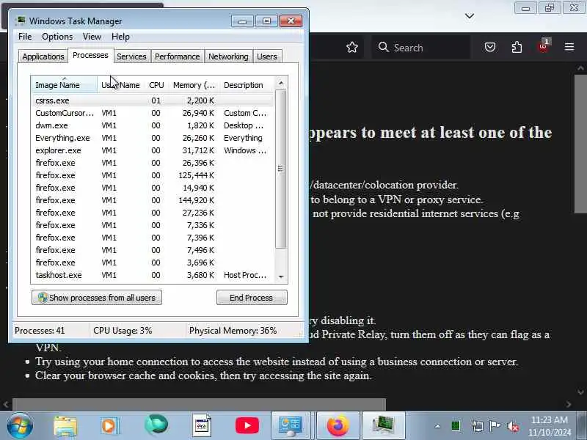Open the Firefox hamburger application menu
The height and width of the screenshot is (440, 587).
(569, 47)
